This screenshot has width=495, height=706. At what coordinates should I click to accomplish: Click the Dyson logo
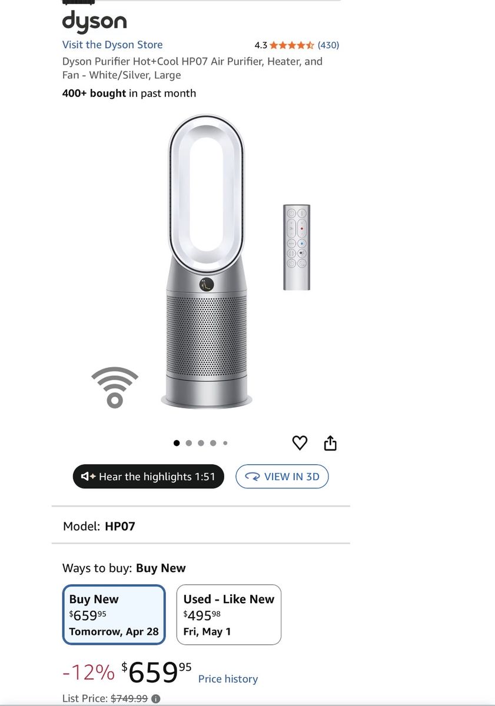pos(94,22)
